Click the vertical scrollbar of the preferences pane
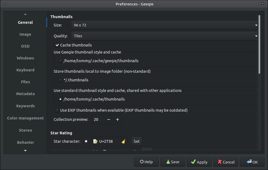Image resolution: width=268 pixels, height=170 pixels. [x=259, y=45]
